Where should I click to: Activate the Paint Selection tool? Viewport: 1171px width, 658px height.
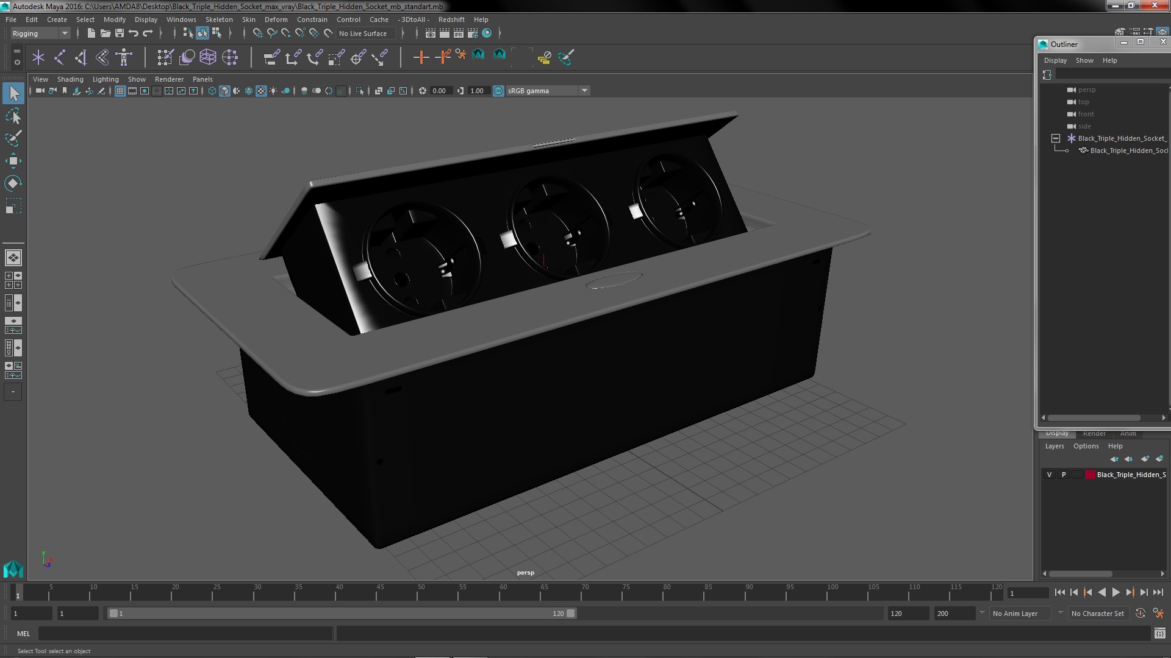13,138
